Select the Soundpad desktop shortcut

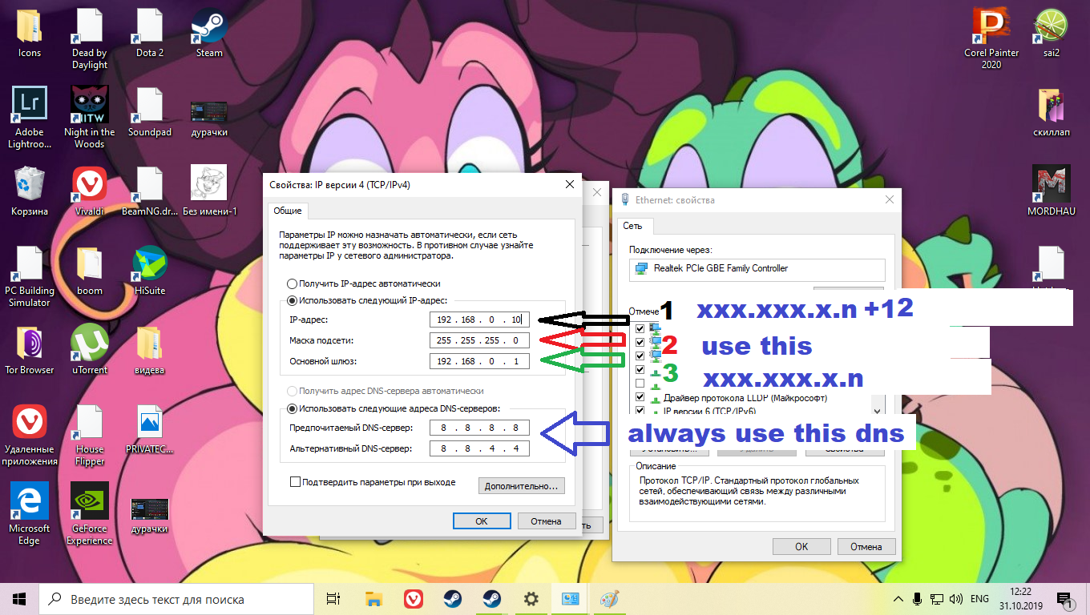tap(150, 112)
